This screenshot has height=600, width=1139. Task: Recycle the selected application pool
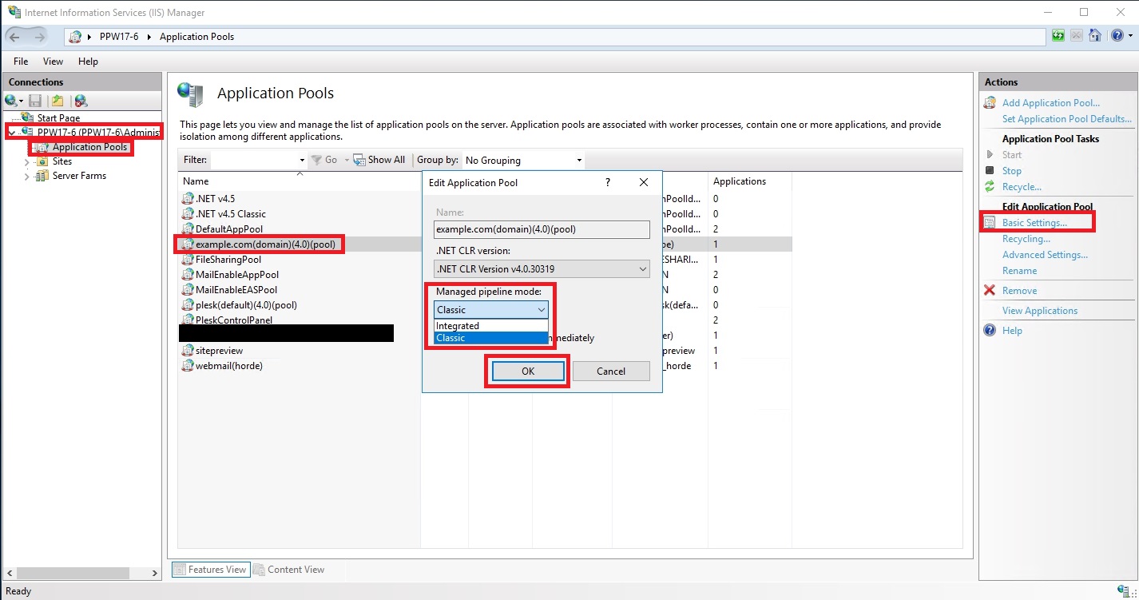[1021, 187]
